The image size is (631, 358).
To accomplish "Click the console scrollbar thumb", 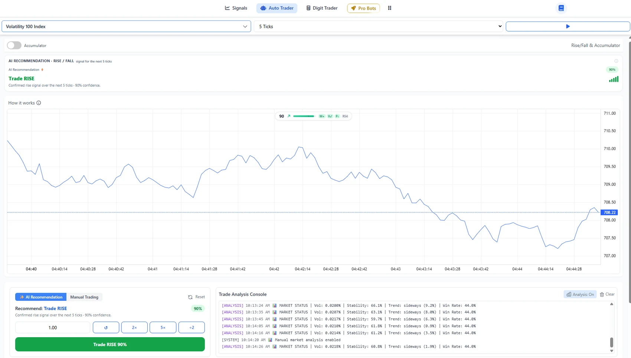I will tap(612, 342).
